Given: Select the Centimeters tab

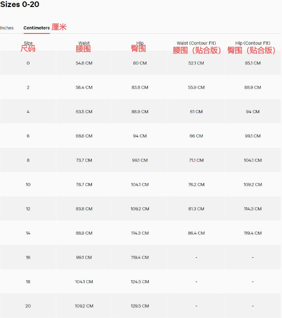Looking at the screenshot, I should pos(36,28).
